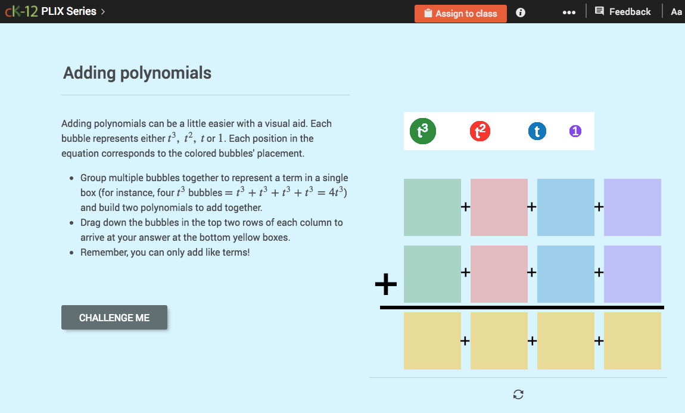This screenshot has height=413, width=685.
Task: Click the blue box in the top row
Action: click(x=566, y=207)
